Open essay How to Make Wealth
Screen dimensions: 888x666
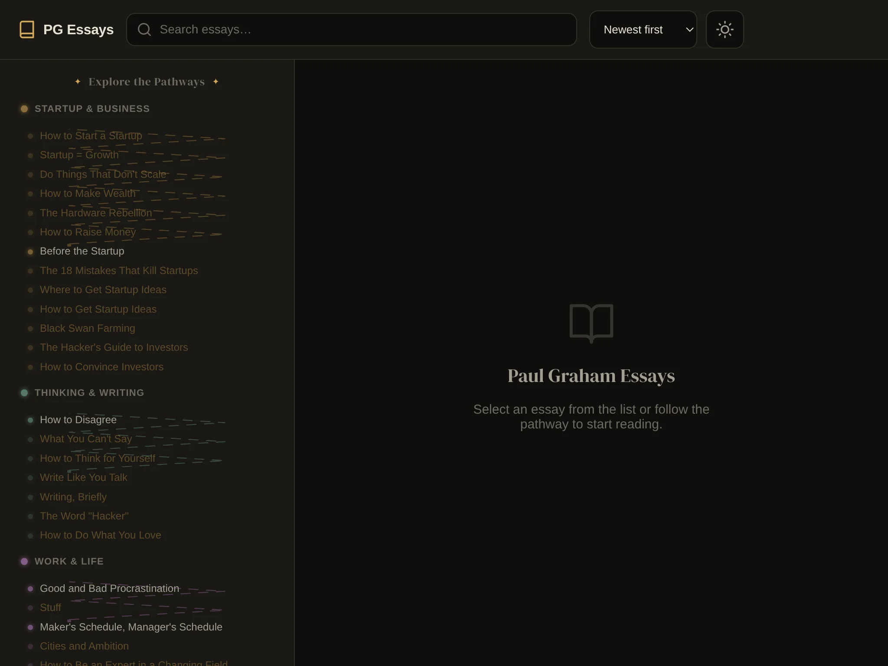(x=88, y=193)
